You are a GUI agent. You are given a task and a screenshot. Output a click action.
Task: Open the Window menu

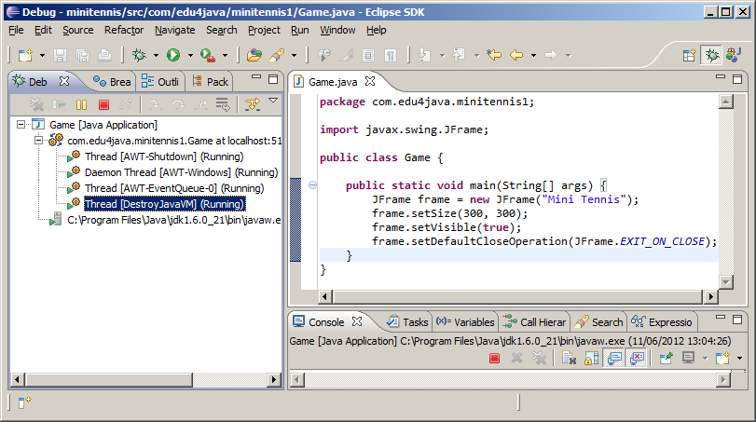(337, 30)
